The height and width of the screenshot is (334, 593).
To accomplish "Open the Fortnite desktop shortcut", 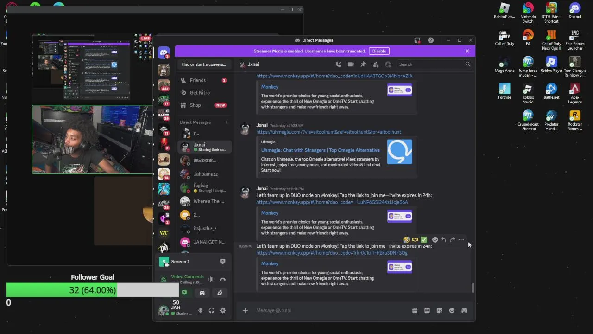I will pos(505,91).
